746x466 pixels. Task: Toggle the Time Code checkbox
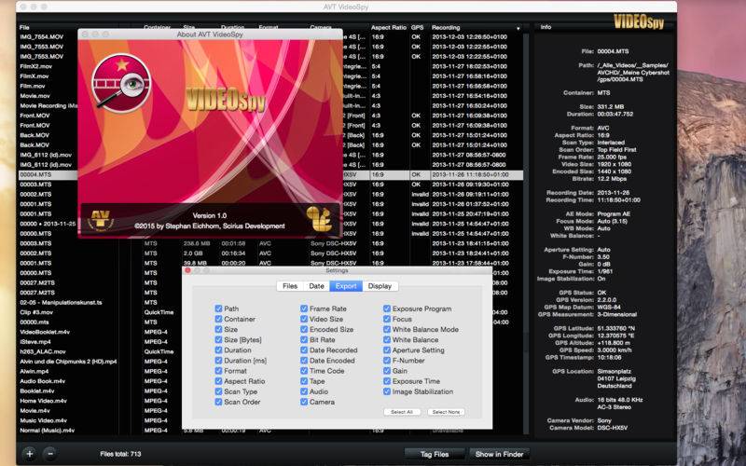coord(304,370)
